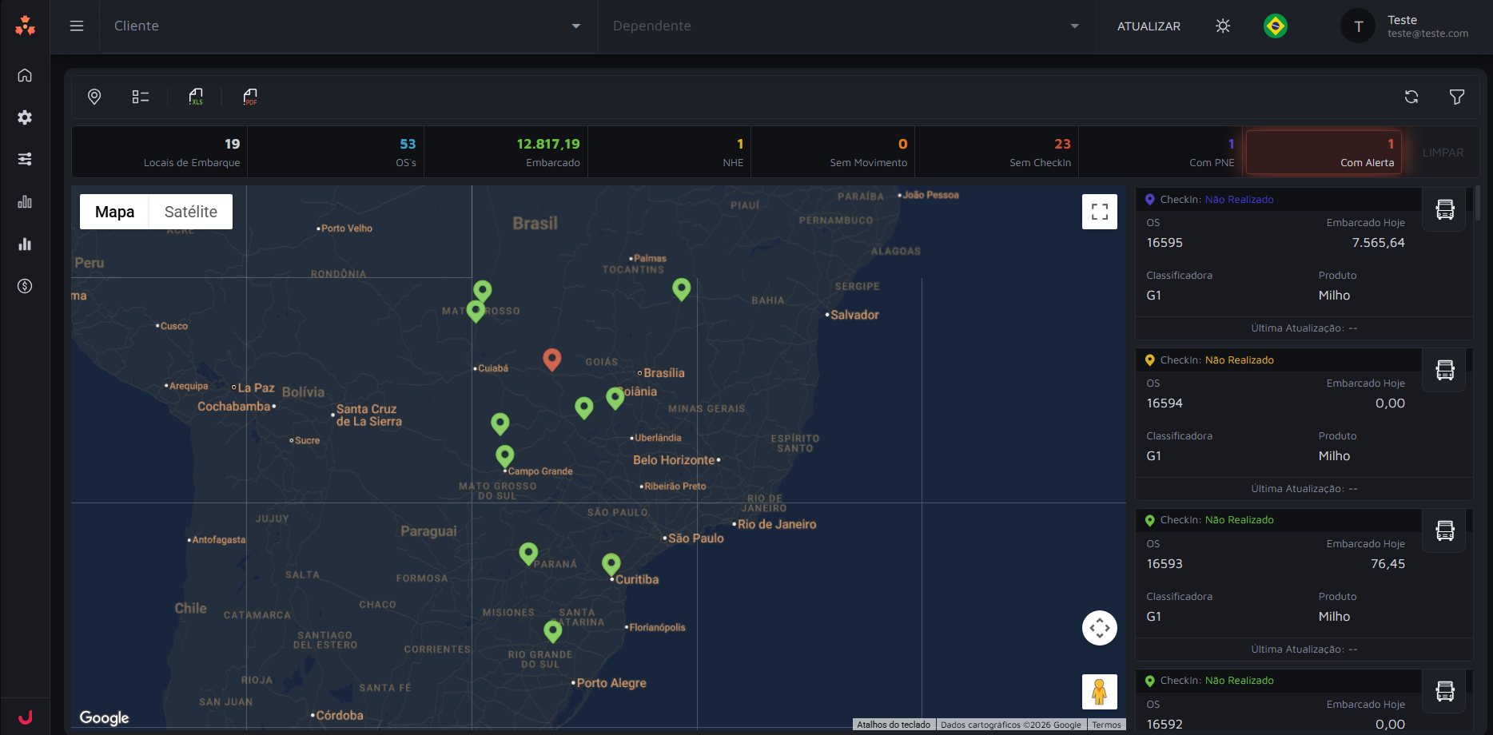Select the red map marker near Goiás

[551, 360]
